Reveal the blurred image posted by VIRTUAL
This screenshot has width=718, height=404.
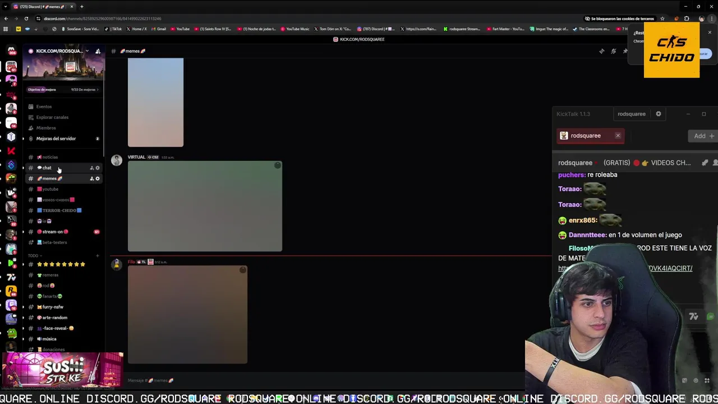coord(205,206)
